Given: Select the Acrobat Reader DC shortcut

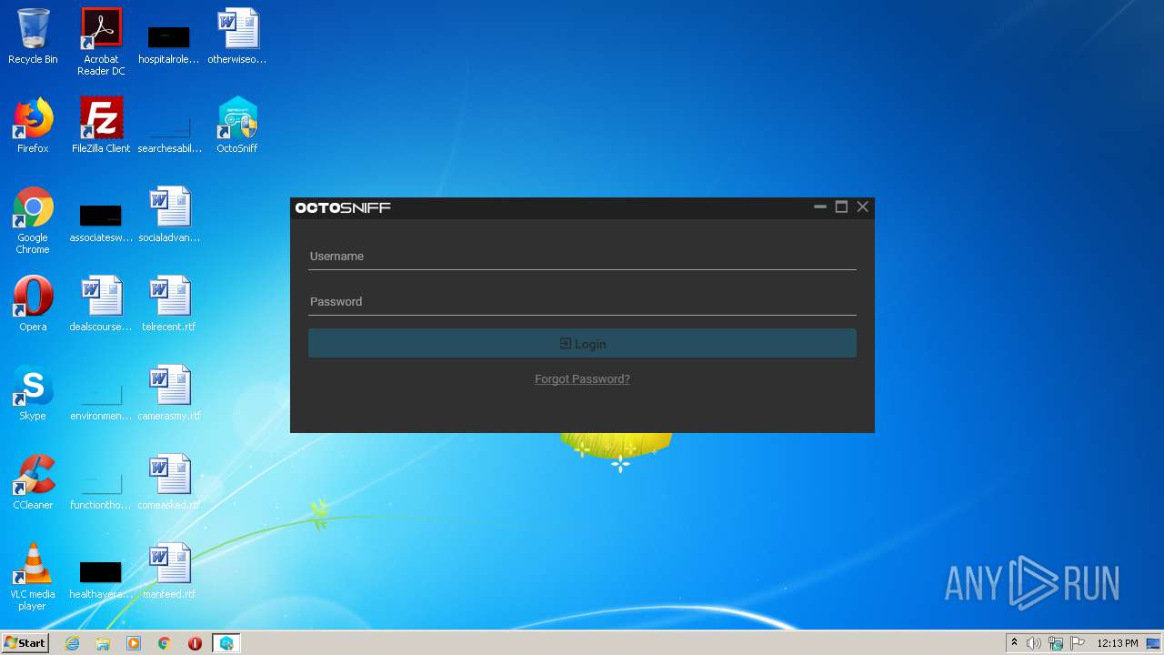Looking at the screenshot, I should point(101,42).
